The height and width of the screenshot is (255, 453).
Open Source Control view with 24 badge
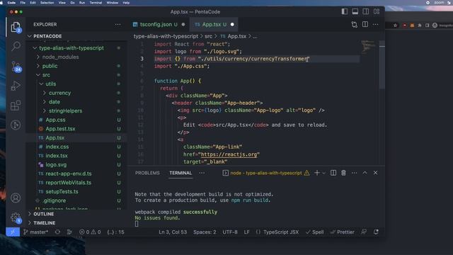(16, 67)
